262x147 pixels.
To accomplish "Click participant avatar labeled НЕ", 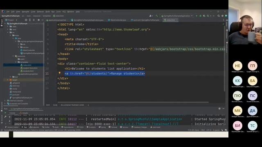I will tap(237, 66).
